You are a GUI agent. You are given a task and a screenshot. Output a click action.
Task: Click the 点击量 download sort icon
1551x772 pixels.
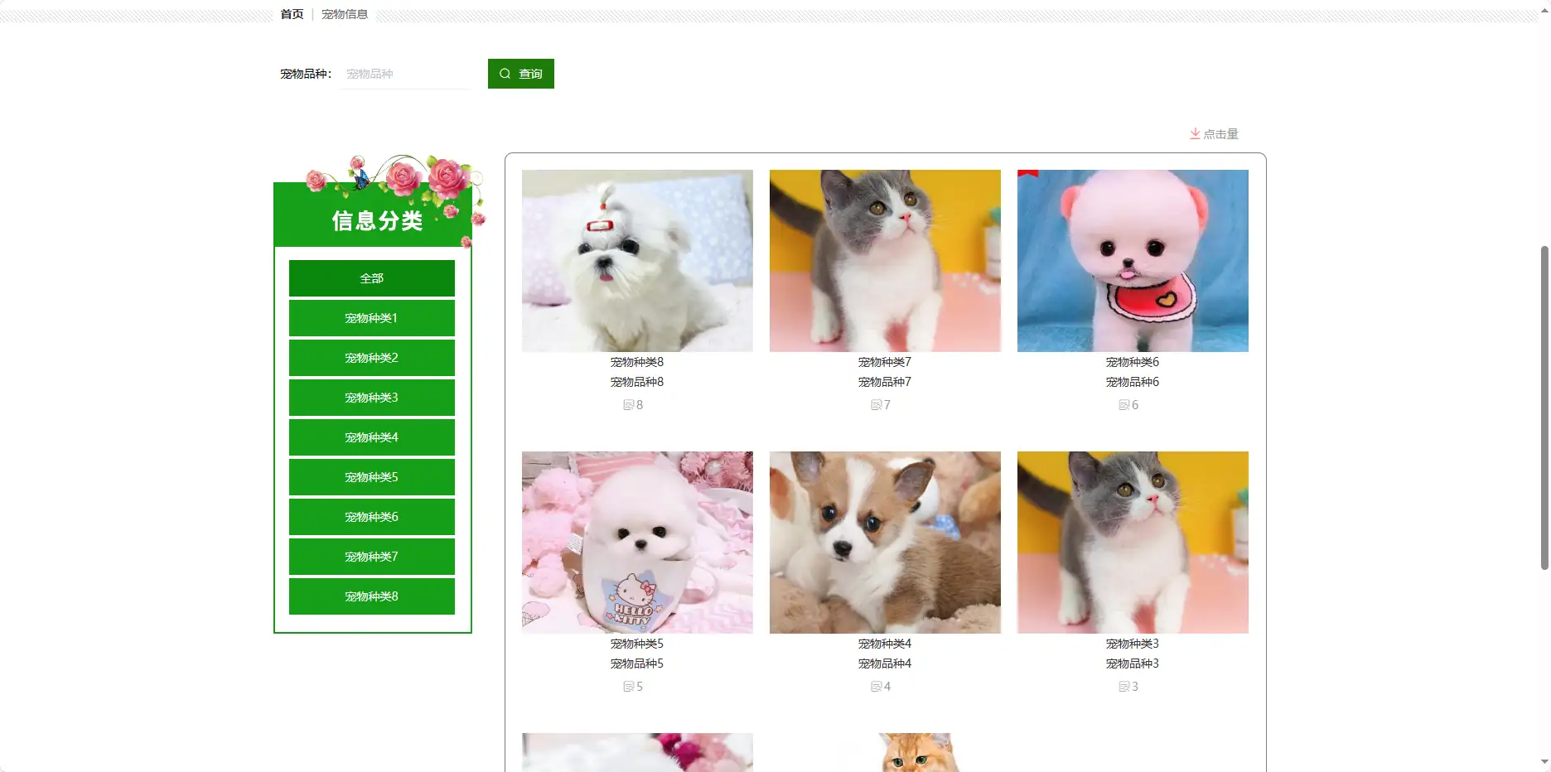point(1195,133)
